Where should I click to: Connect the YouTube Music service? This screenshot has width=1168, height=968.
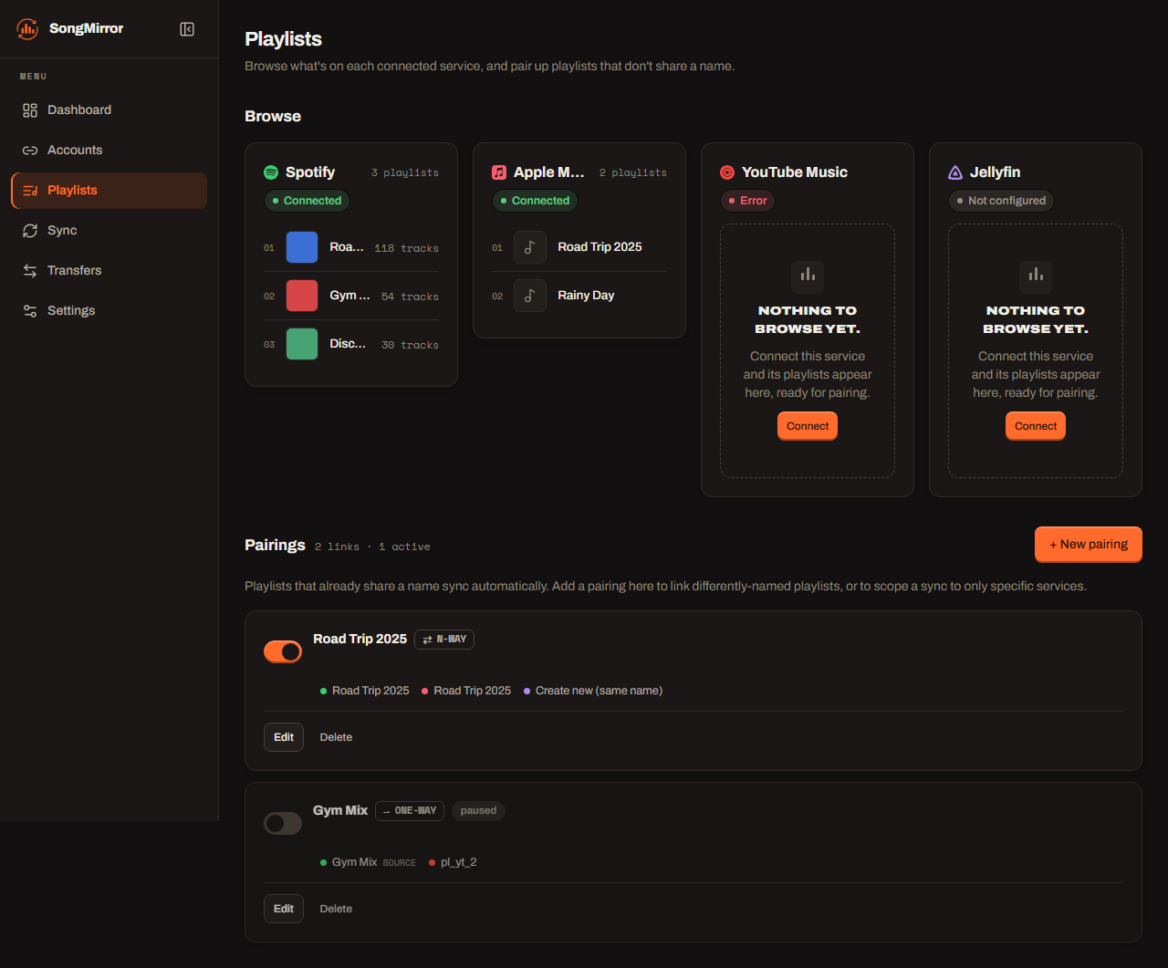pyautogui.click(x=808, y=426)
